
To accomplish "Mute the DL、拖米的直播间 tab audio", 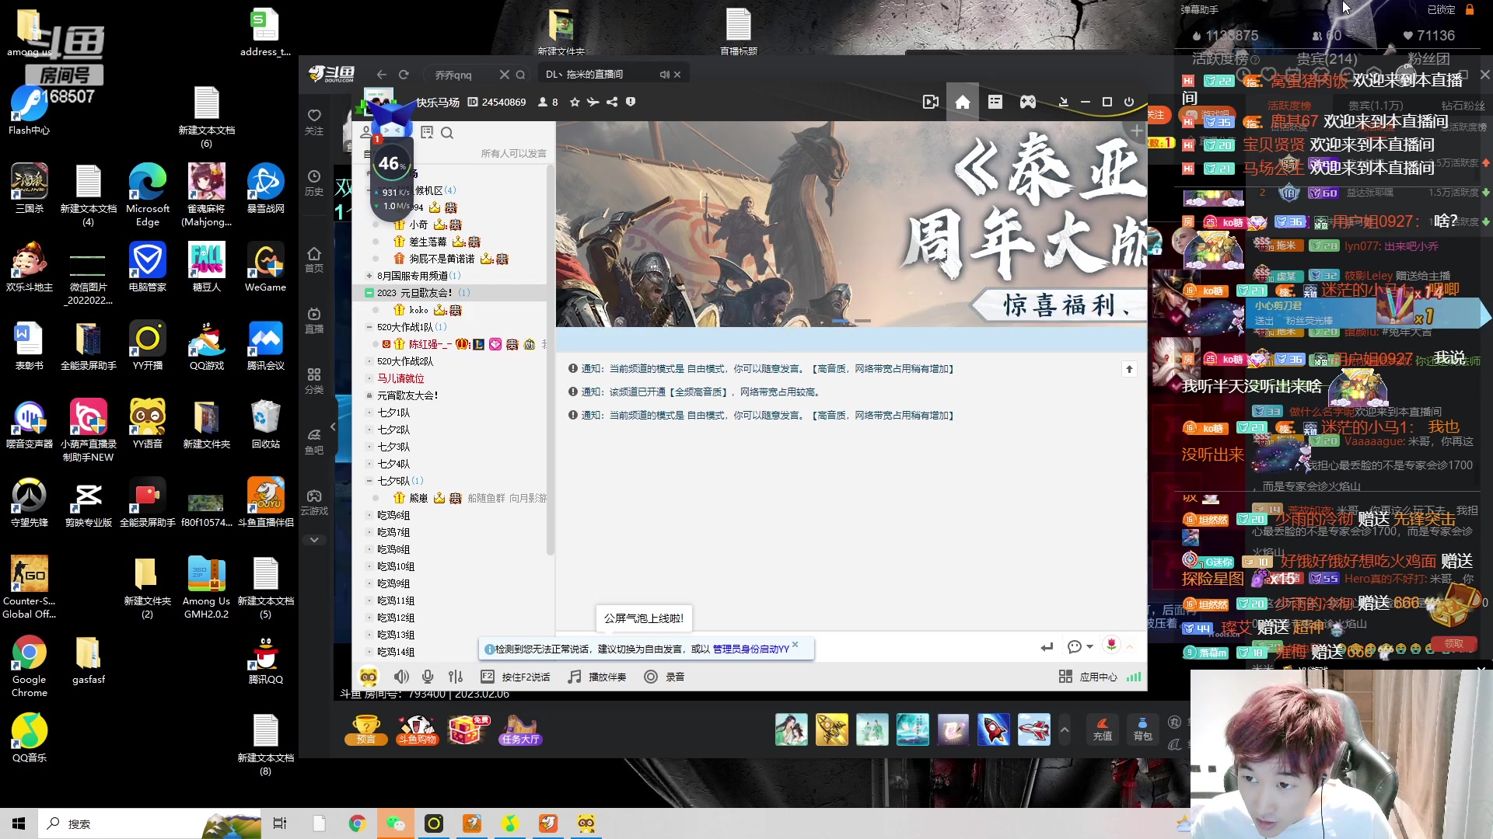I will pos(664,75).
